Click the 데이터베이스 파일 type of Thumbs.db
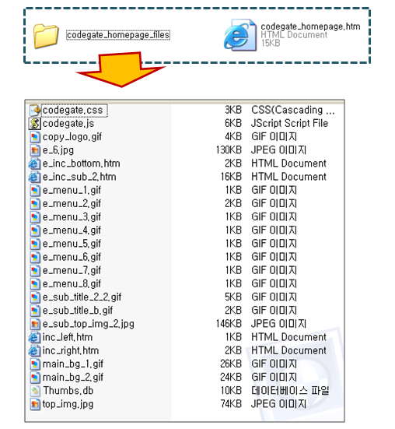This screenshot has height=429, width=395. click(290, 391)
